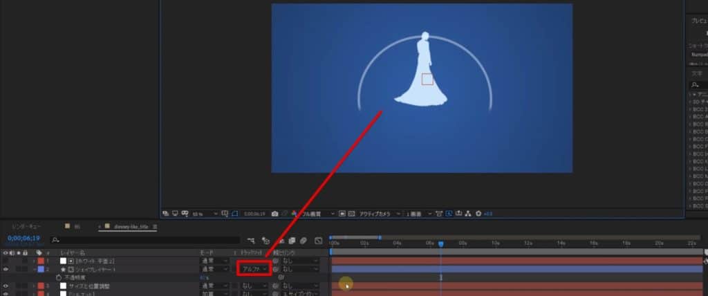Click the レイヤー名 column header
This screenshot has width=708, height=296.
pos(73,252)
